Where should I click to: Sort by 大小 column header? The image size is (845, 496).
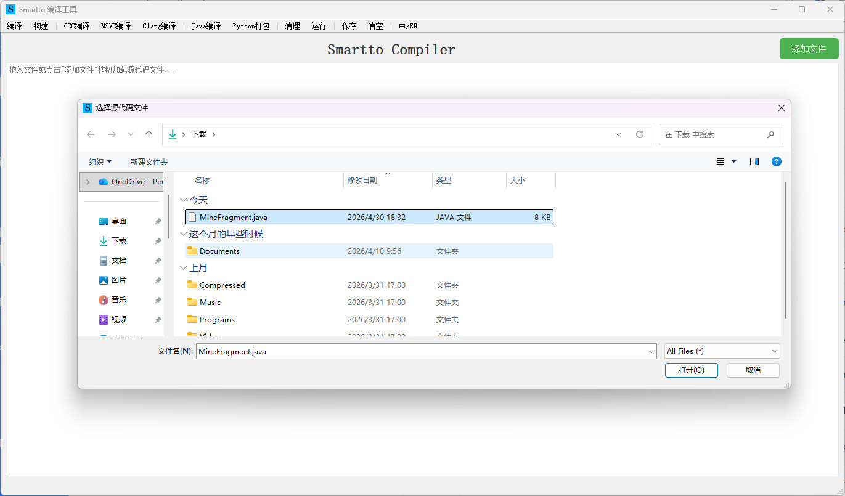click(517, 181)
